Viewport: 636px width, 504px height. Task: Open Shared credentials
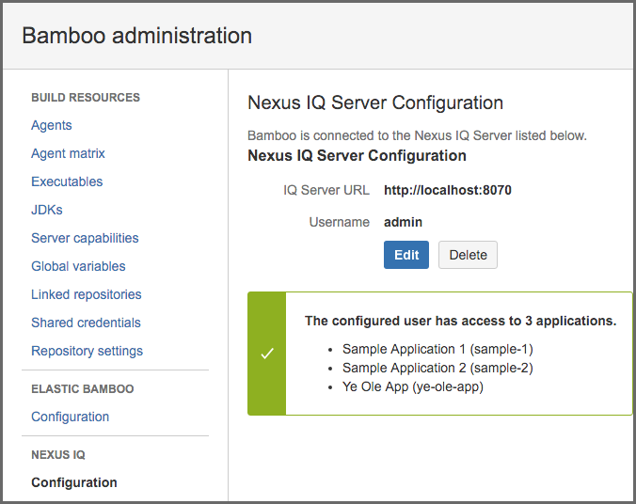tap(86, 323)
